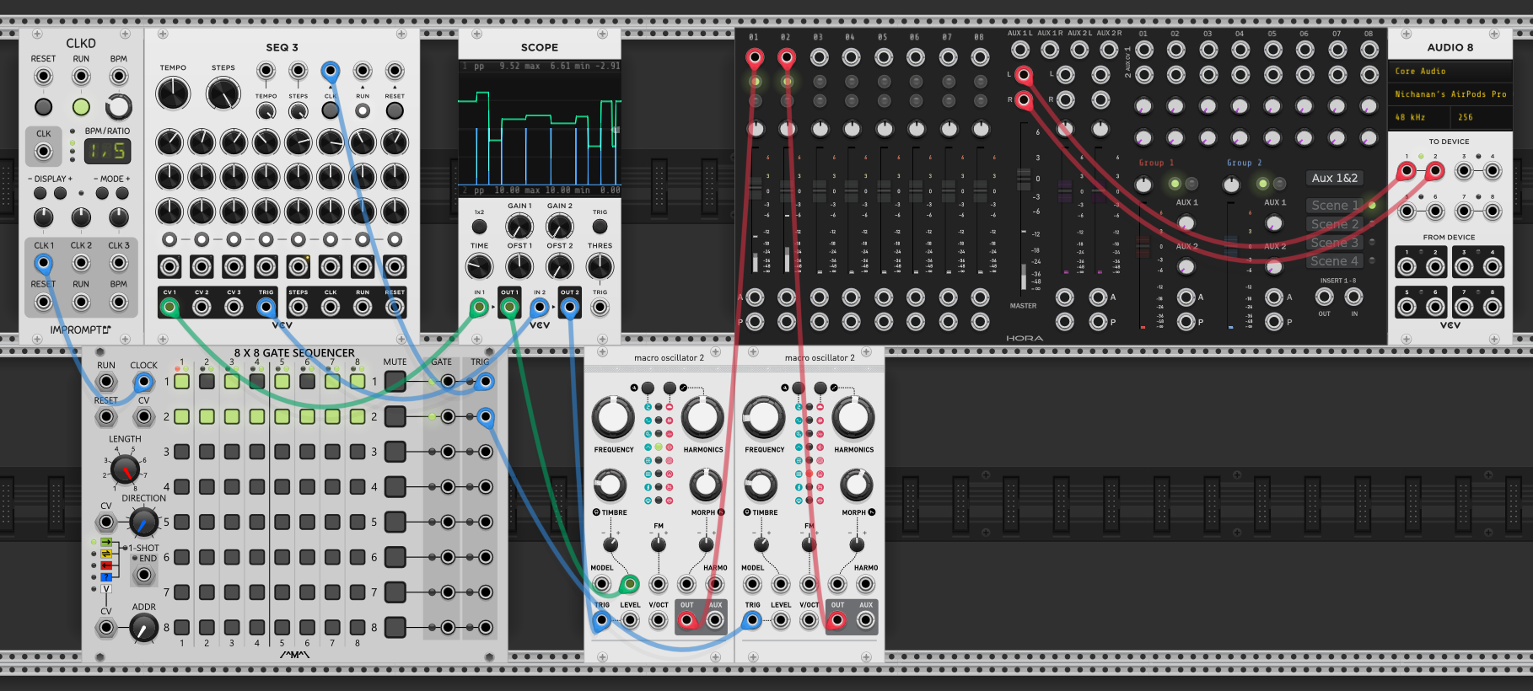Click the gate sequencer ADDR knob

tap(143, 628)
